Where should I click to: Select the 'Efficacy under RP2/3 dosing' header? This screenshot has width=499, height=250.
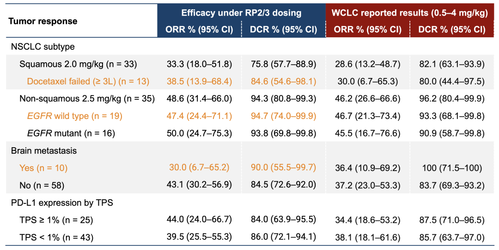(x=241, y=13)
